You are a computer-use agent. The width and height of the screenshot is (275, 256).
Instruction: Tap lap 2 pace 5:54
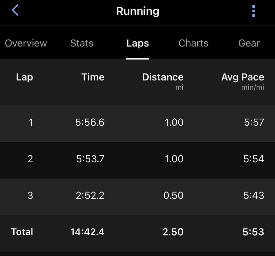tap(254, 159)
